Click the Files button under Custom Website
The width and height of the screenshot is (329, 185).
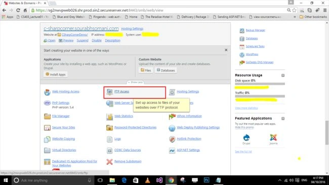point(146,70)
